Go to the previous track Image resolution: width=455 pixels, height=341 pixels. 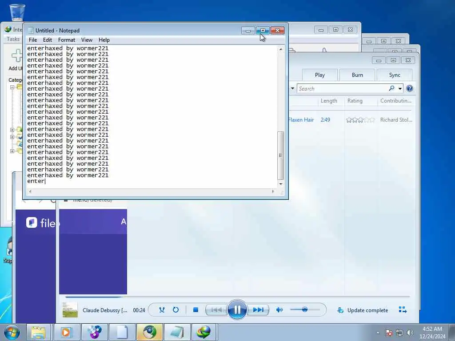(x=216, y=310)
